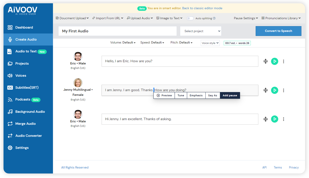
Task: Choose Emphasis in the text popup toolbar
Action: [x=196, y=95]
